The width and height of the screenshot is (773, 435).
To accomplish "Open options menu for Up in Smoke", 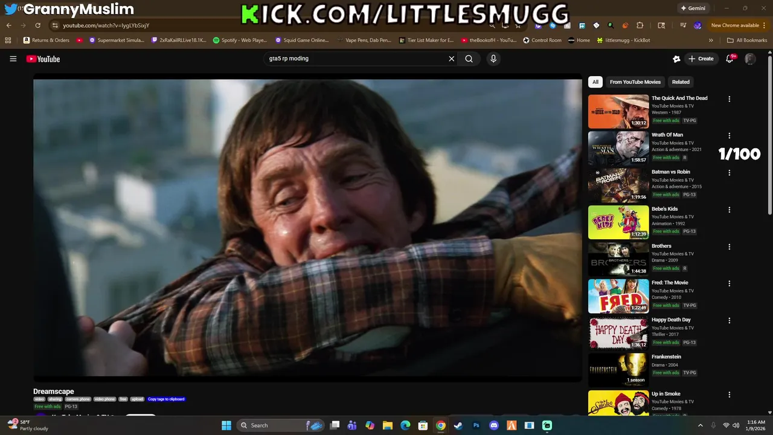I will (729, 395).
